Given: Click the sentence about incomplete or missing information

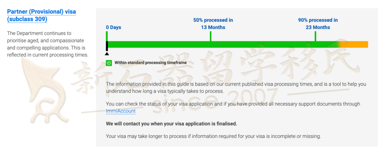Looking at the screenshot, I should tap(214, 136).
